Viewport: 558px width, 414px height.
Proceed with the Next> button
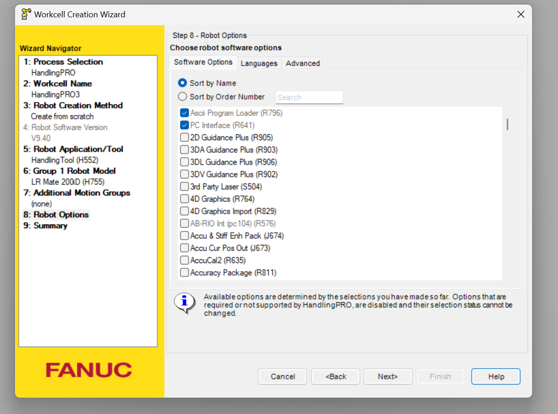[x=388, y=376]
